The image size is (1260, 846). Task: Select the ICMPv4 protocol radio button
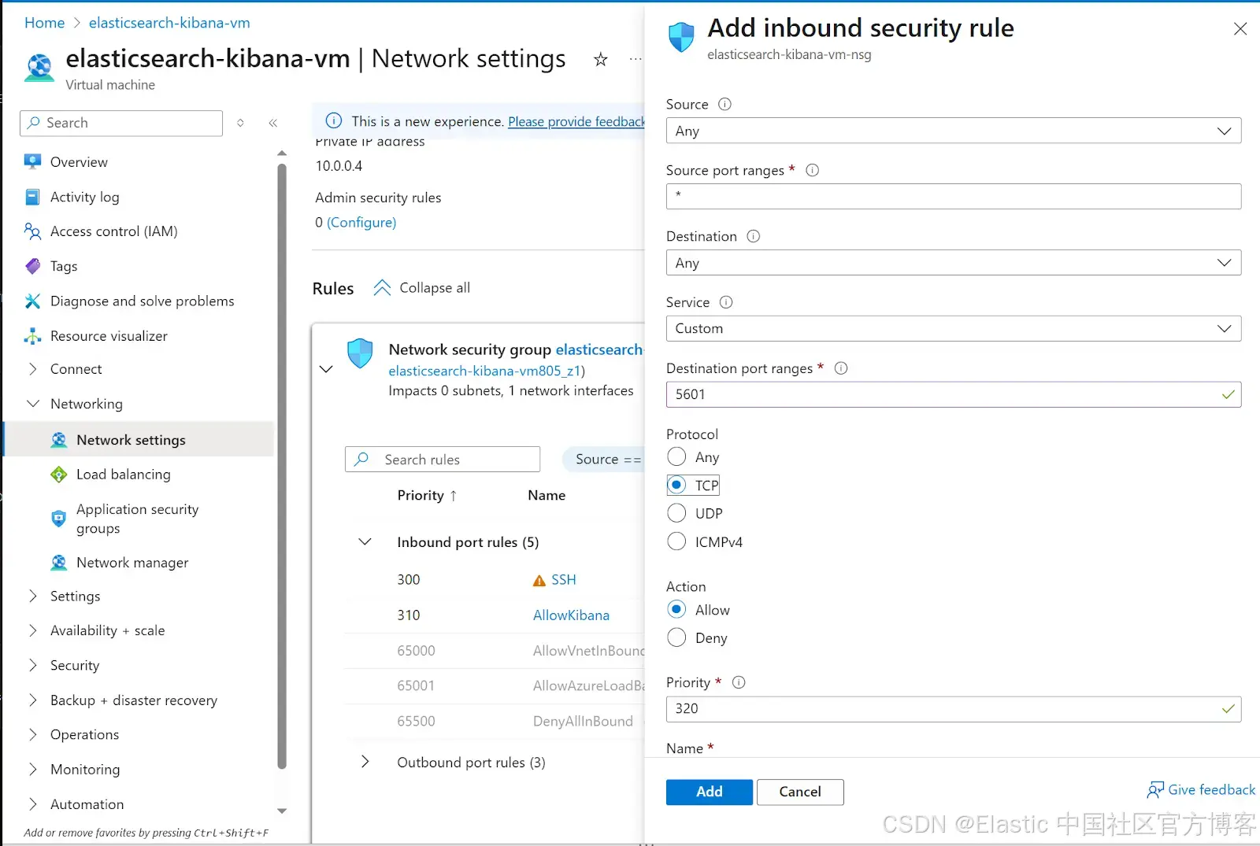[676, 541]
